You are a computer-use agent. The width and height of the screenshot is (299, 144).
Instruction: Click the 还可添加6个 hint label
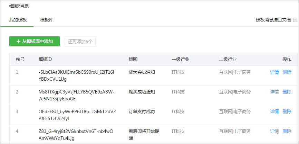point(80,42)
